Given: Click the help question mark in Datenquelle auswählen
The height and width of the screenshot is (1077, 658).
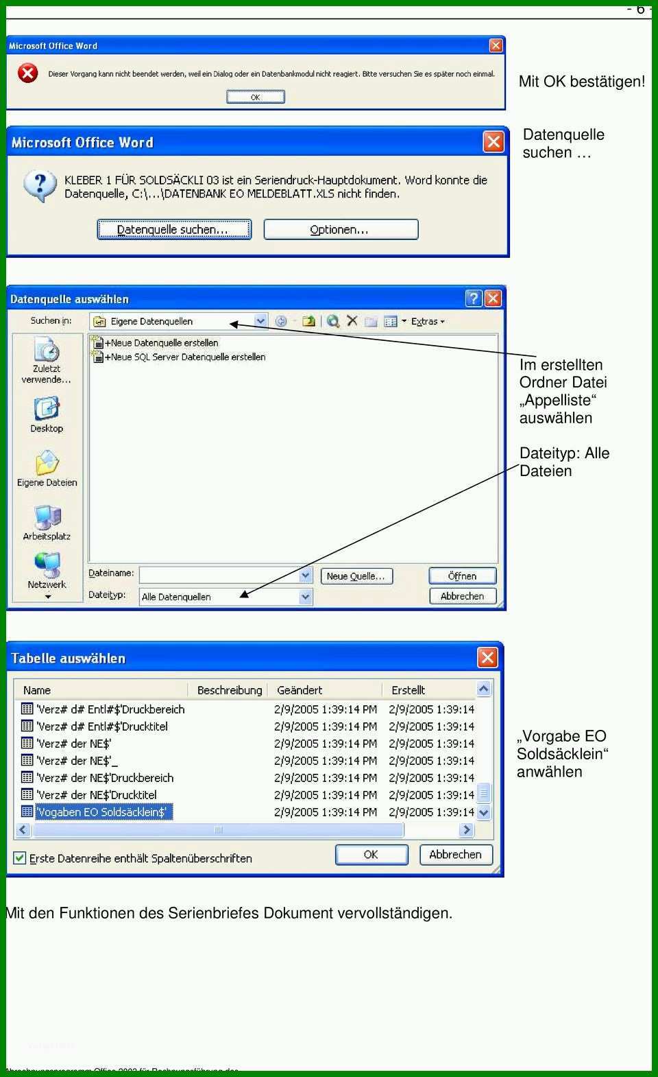Looking at the screenshot, I should click(474, 298).
